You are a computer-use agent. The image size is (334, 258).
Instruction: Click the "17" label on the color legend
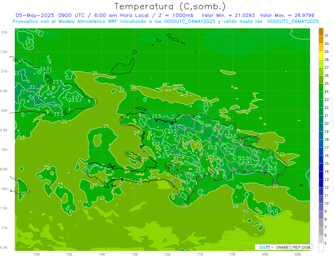pyautogui.click(x=326, y=148)
